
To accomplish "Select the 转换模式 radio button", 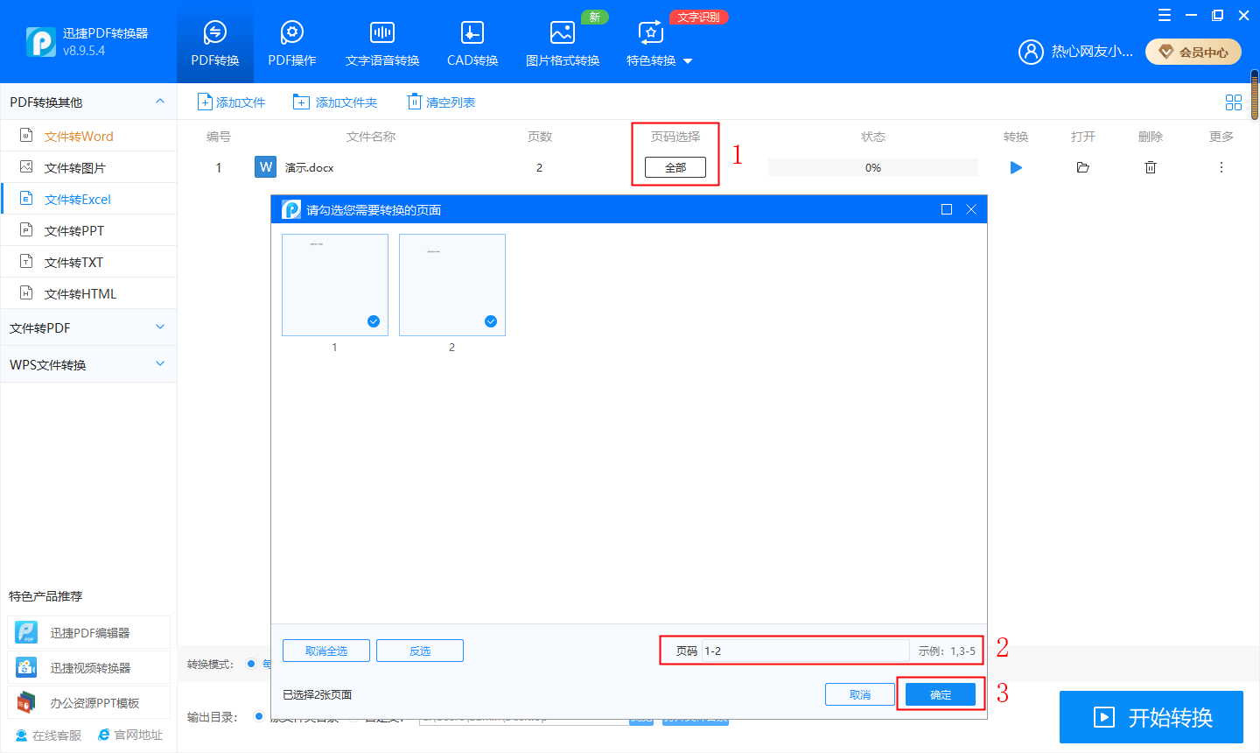I will pyautogui.click(x=251, y=664).
